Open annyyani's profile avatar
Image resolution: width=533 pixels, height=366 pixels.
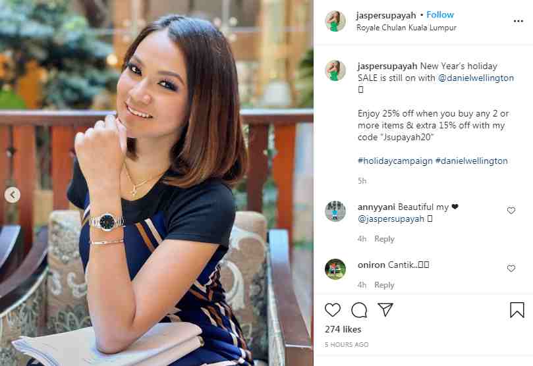(x=335, y=211)
